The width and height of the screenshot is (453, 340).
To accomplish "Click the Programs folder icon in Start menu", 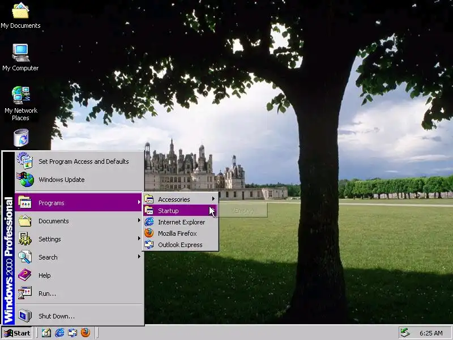I will pos(25,202).
